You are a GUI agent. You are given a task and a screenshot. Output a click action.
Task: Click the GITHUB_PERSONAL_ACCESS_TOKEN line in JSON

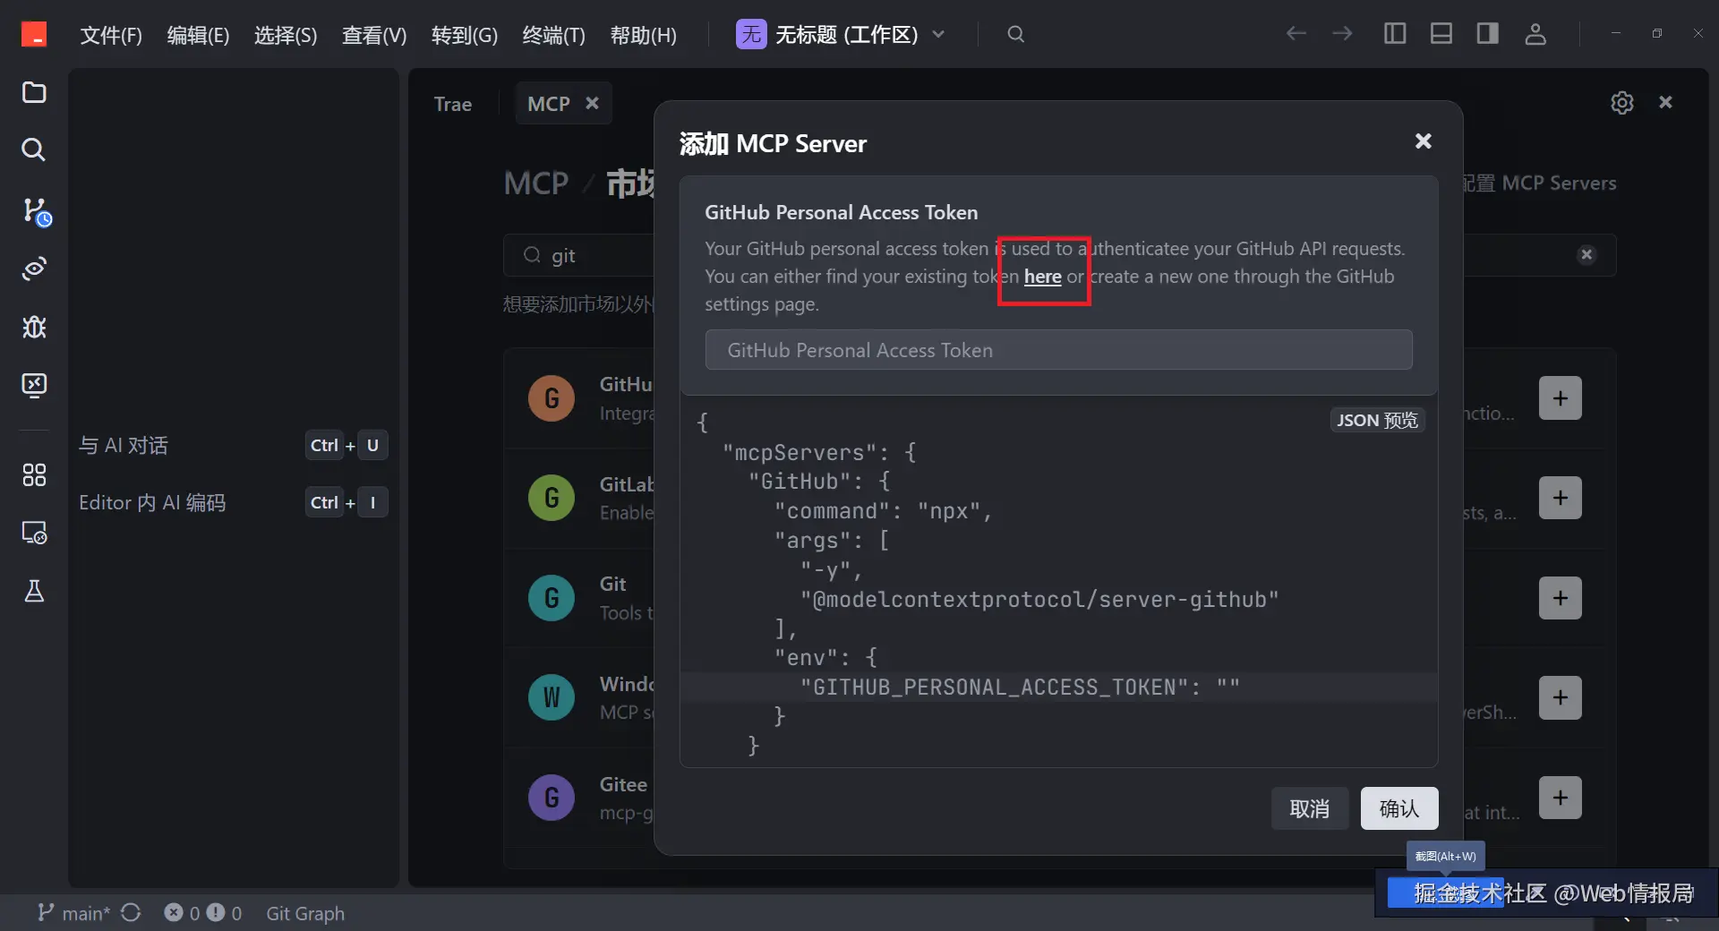tap(1020, 687)
